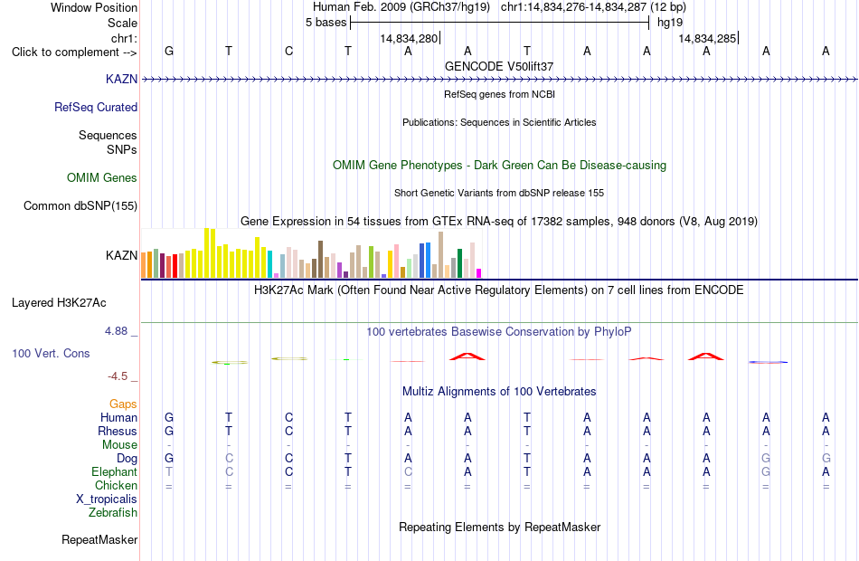Open 'Repeating Elements by RepeatMasker' title
The image size is (859, 561).
499,528
